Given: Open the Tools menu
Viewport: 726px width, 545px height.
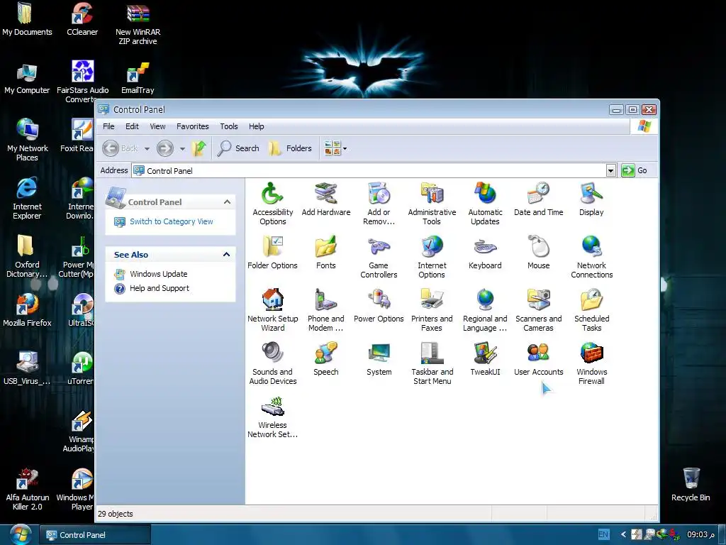Looking at the screenshot, I should 229,126.
